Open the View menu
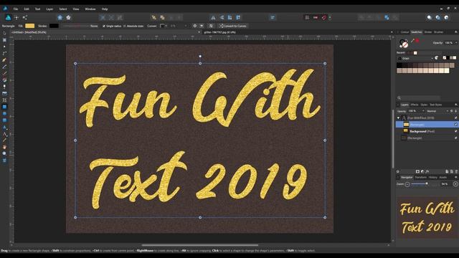 point(76,9)
